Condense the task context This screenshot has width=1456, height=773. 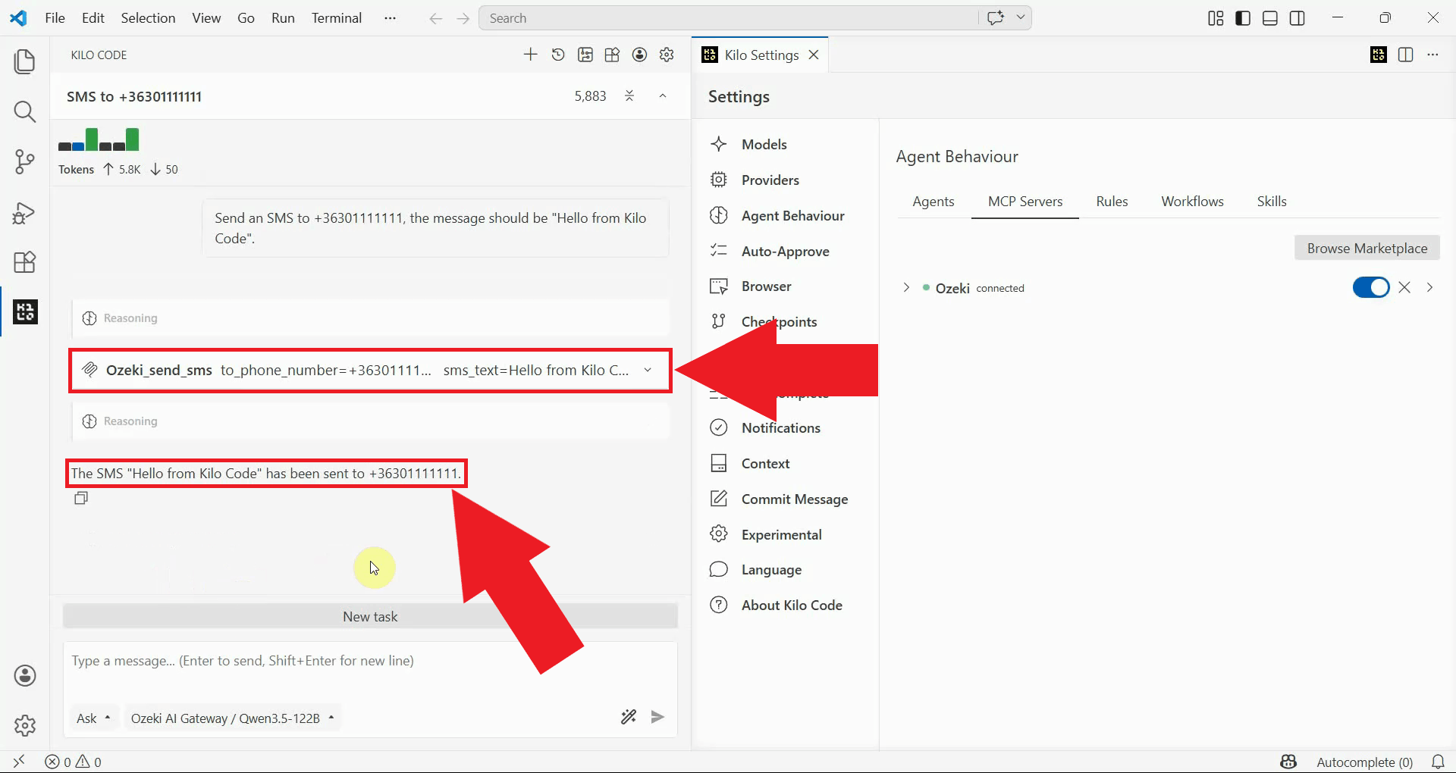629,96
